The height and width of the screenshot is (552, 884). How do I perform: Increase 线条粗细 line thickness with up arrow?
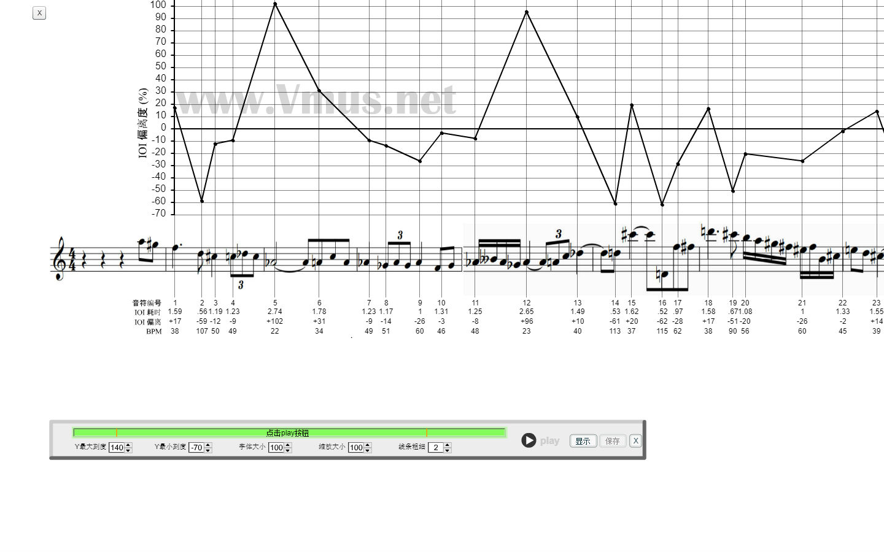(x=448, y=445)
